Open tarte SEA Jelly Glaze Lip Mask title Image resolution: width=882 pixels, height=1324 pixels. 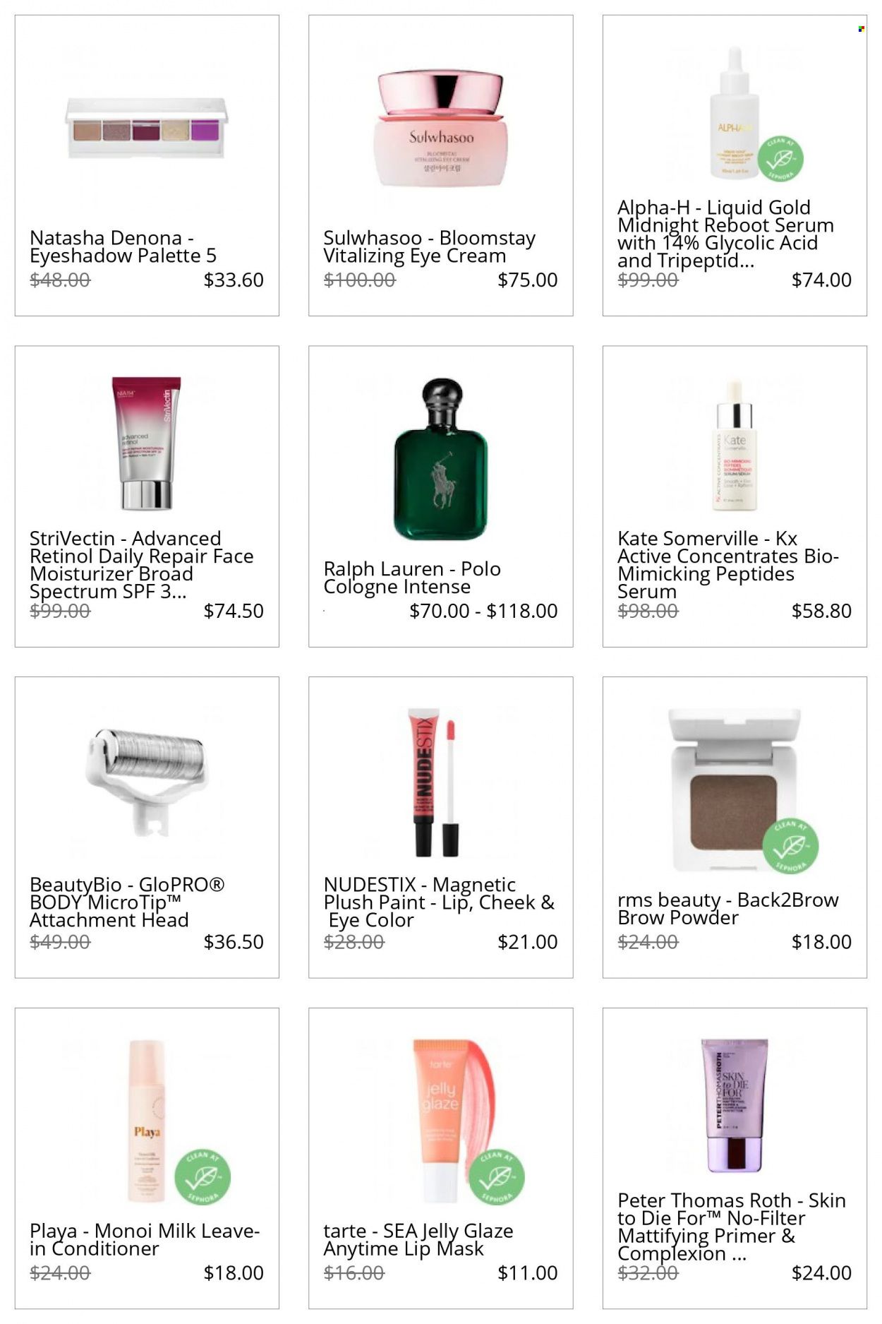418,1239
